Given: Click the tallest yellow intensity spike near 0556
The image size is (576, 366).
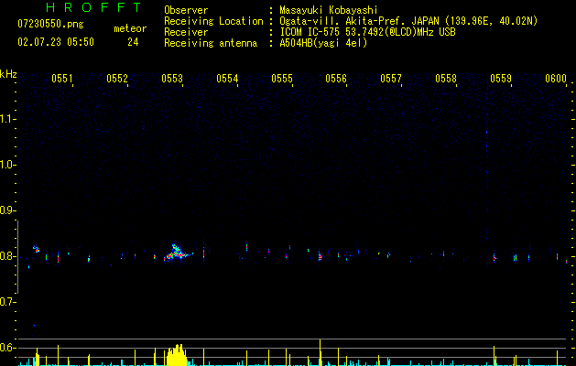Looking at the screenshot, I should pos(320,352).
